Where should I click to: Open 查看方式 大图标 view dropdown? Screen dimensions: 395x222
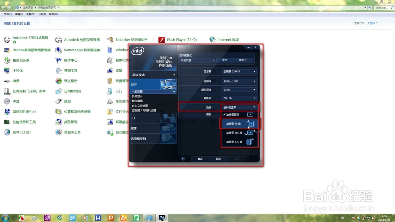coord(372,23)
